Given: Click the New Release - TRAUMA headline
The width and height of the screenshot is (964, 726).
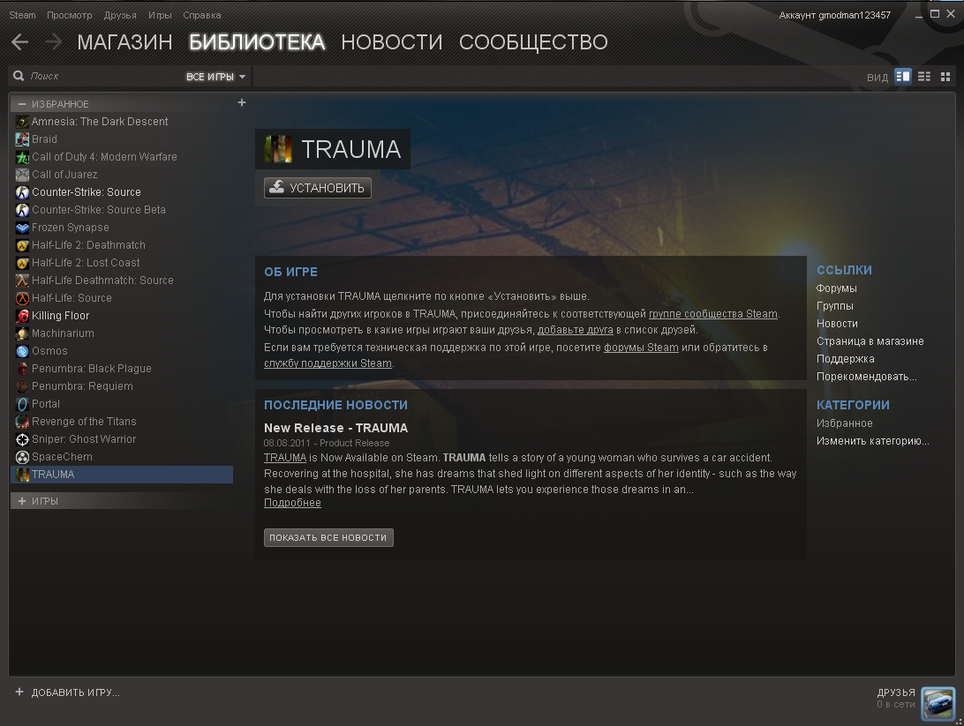Looking at the screenshot, I should coord(335,428).
